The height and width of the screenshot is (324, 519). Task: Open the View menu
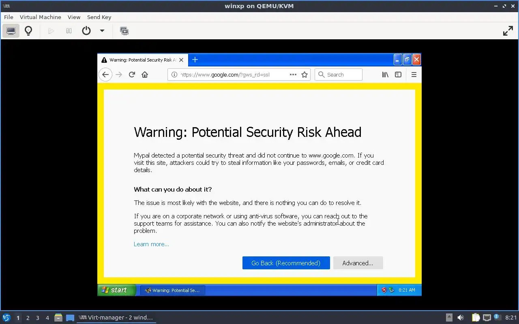[x=74, y=17]
